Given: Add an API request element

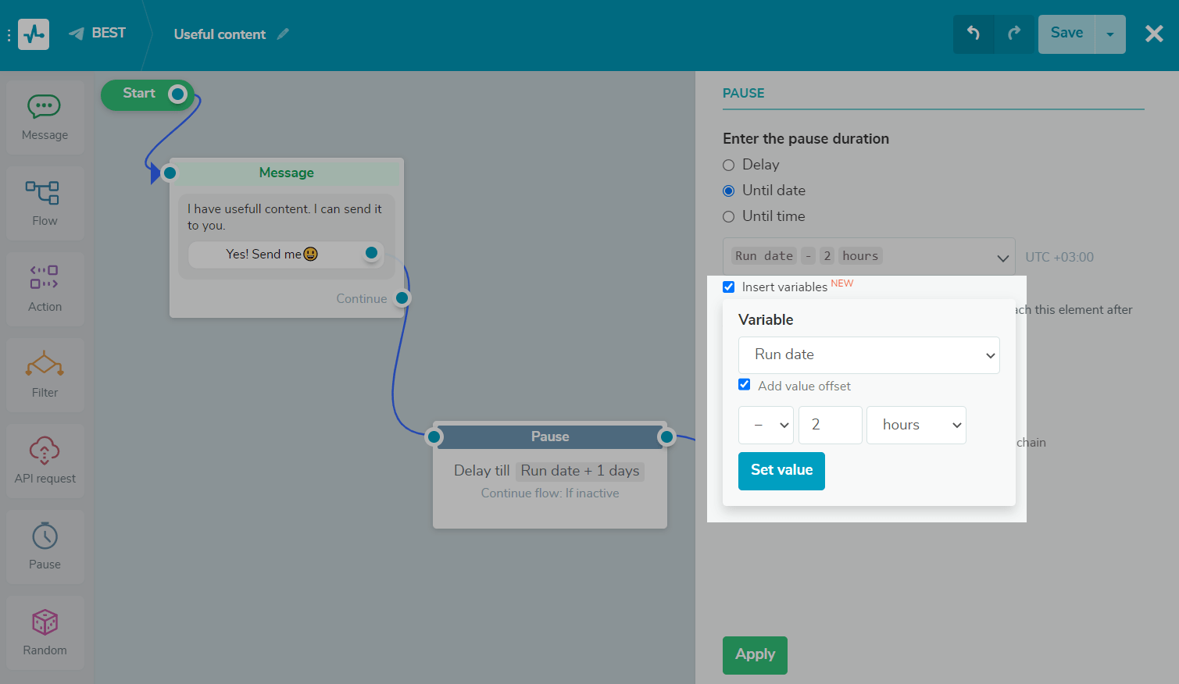Looking at the screenshot, I should click(45, 451).
